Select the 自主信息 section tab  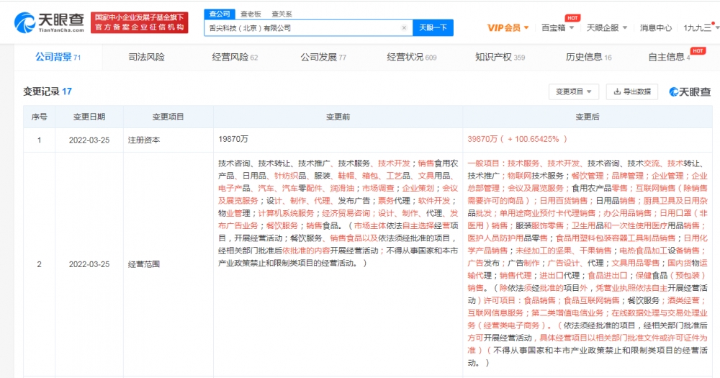point(669,57)
